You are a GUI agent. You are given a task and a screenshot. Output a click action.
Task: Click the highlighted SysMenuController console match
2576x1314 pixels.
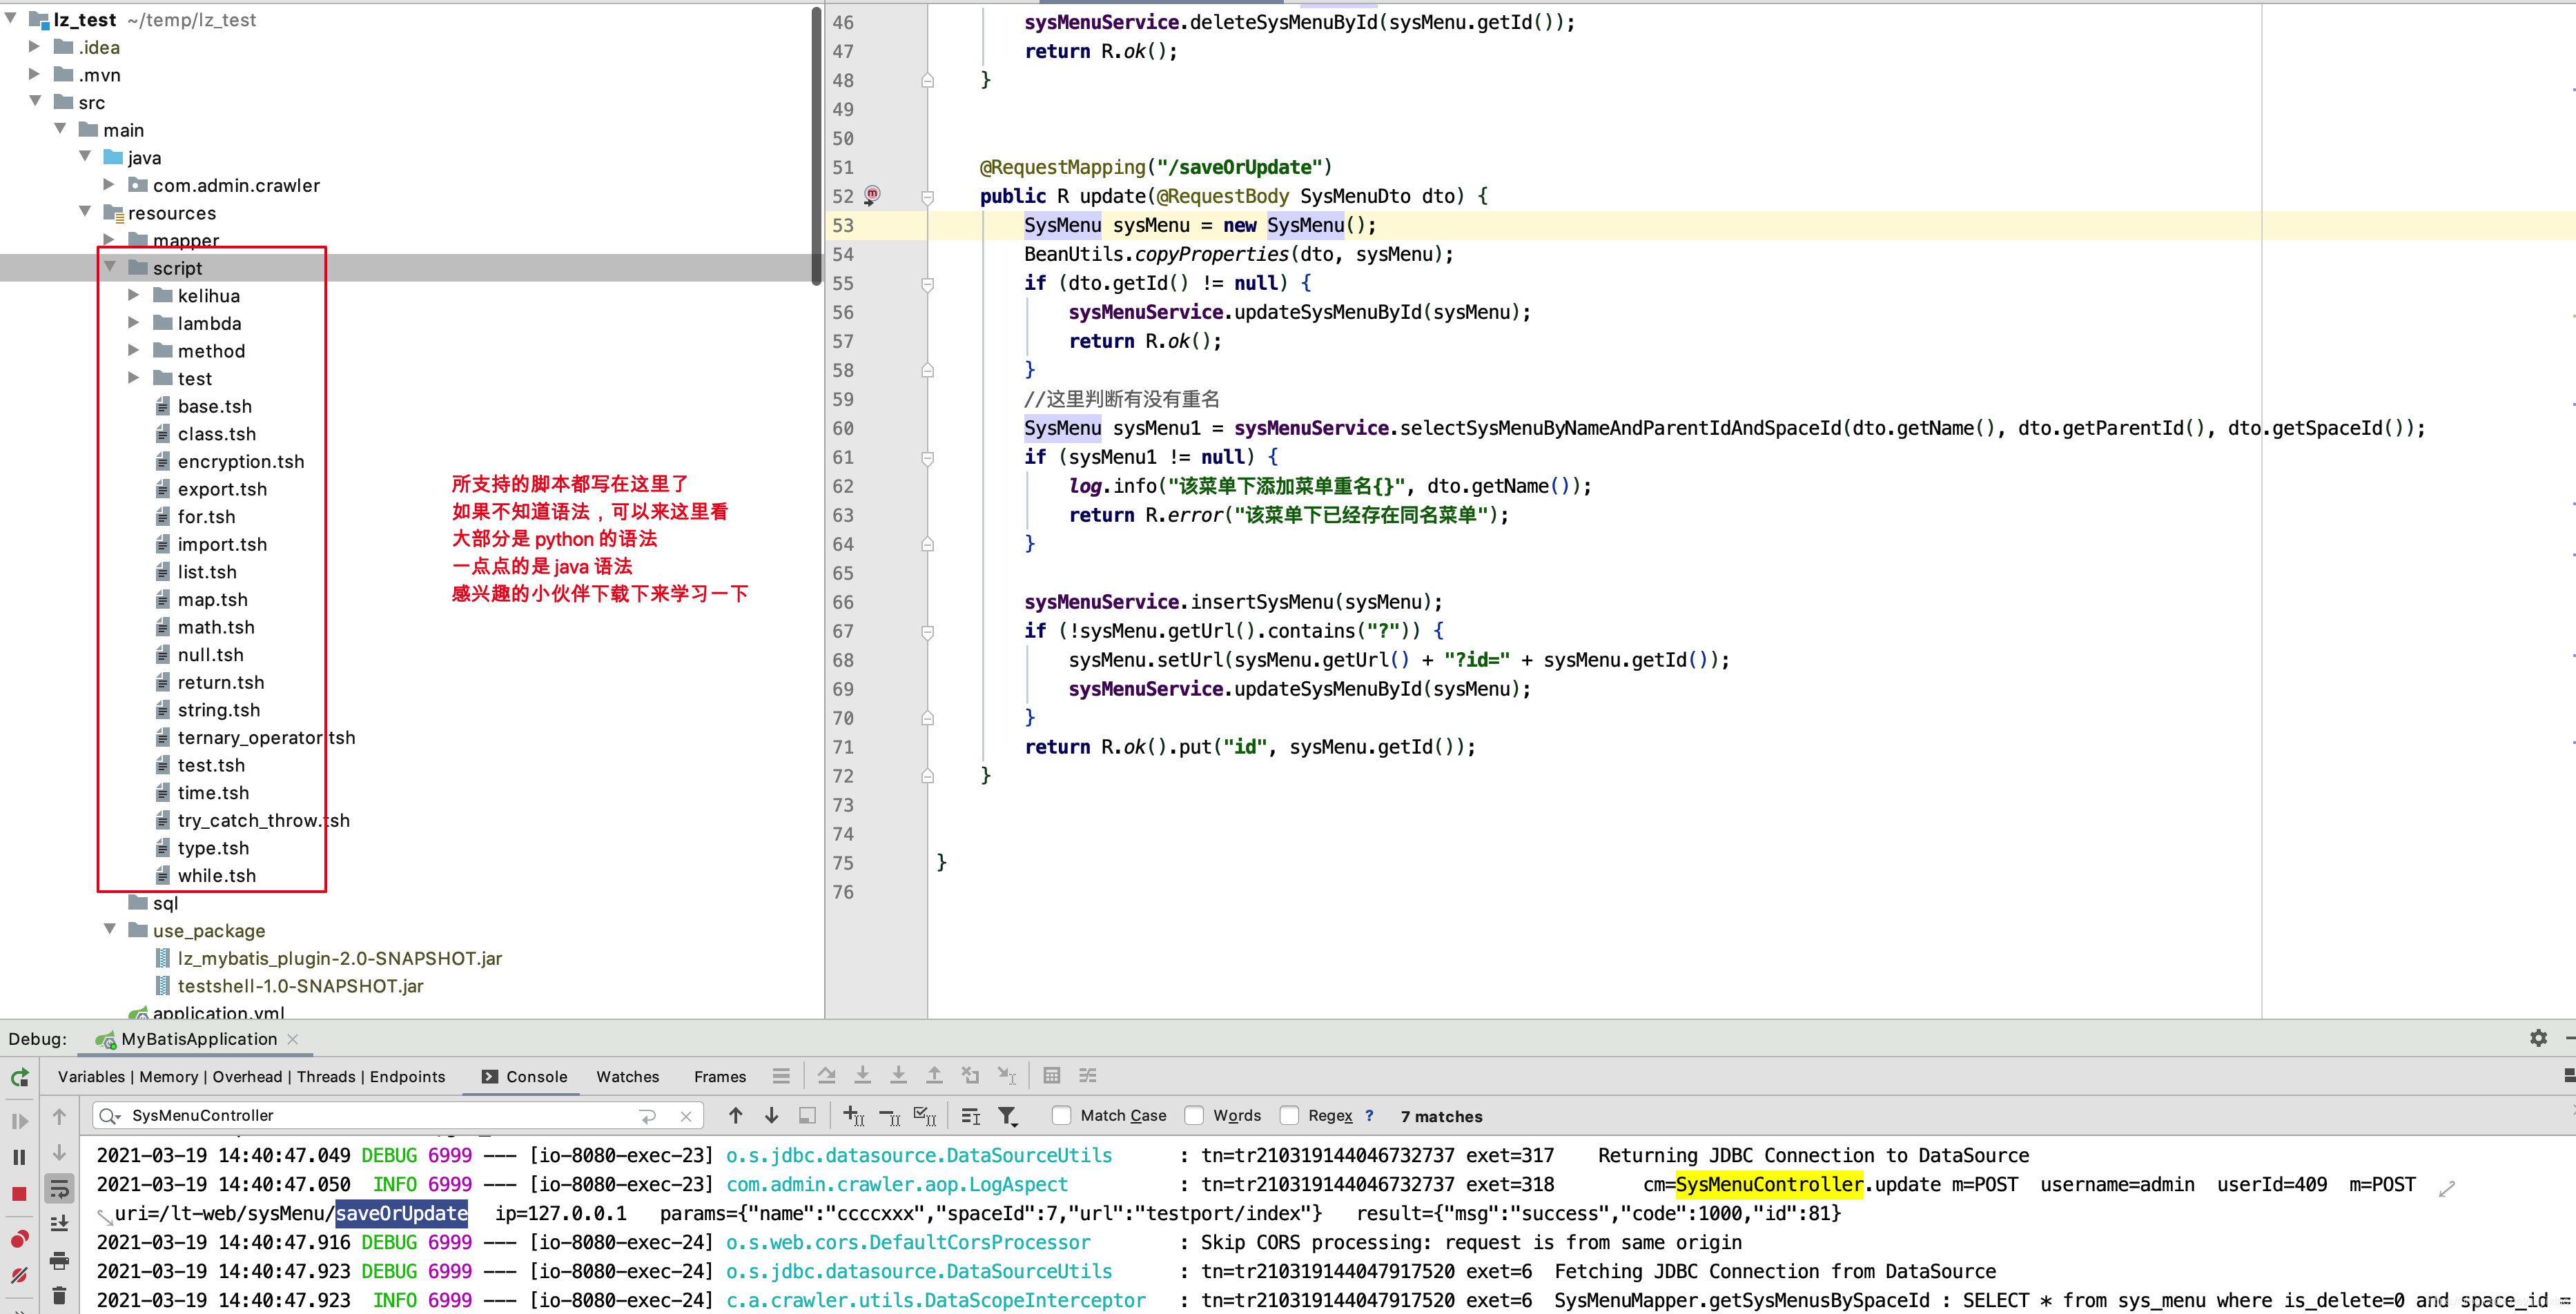pyautogui.click(x=1769, y=1184)
